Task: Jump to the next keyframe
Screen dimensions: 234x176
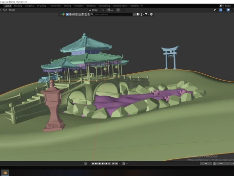Action: [x=106, y=164]
